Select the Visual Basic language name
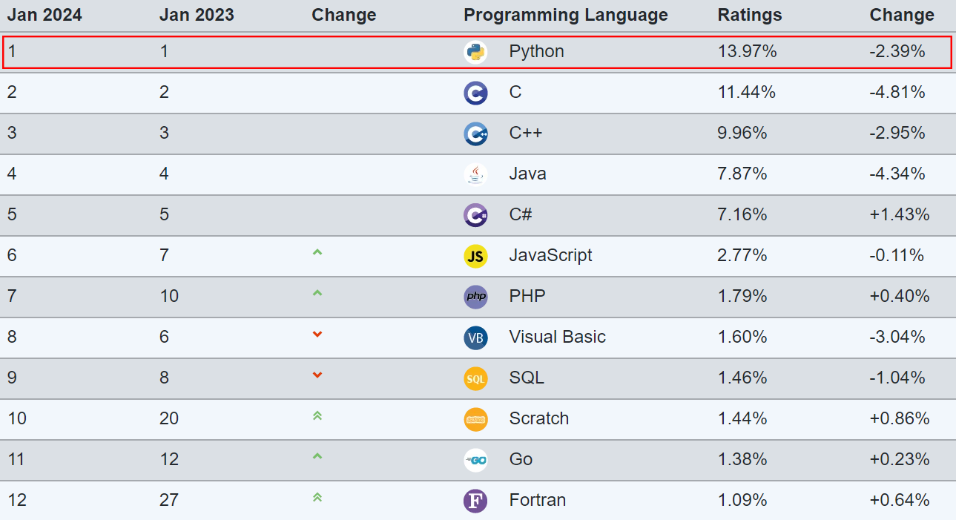Image resolution: width=956 pixels, height=520 pixels. pos(557,338)
